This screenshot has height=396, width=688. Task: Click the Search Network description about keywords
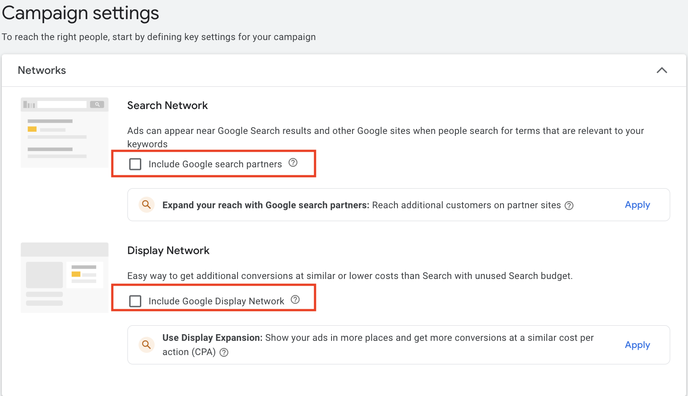(385, 137)
